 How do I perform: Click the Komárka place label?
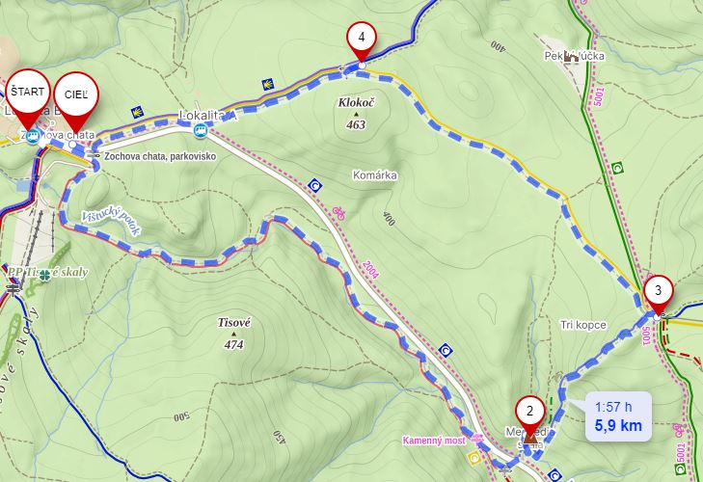(x=375, y=175)
